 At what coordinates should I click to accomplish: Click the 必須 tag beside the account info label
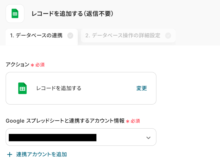point(135,121)
